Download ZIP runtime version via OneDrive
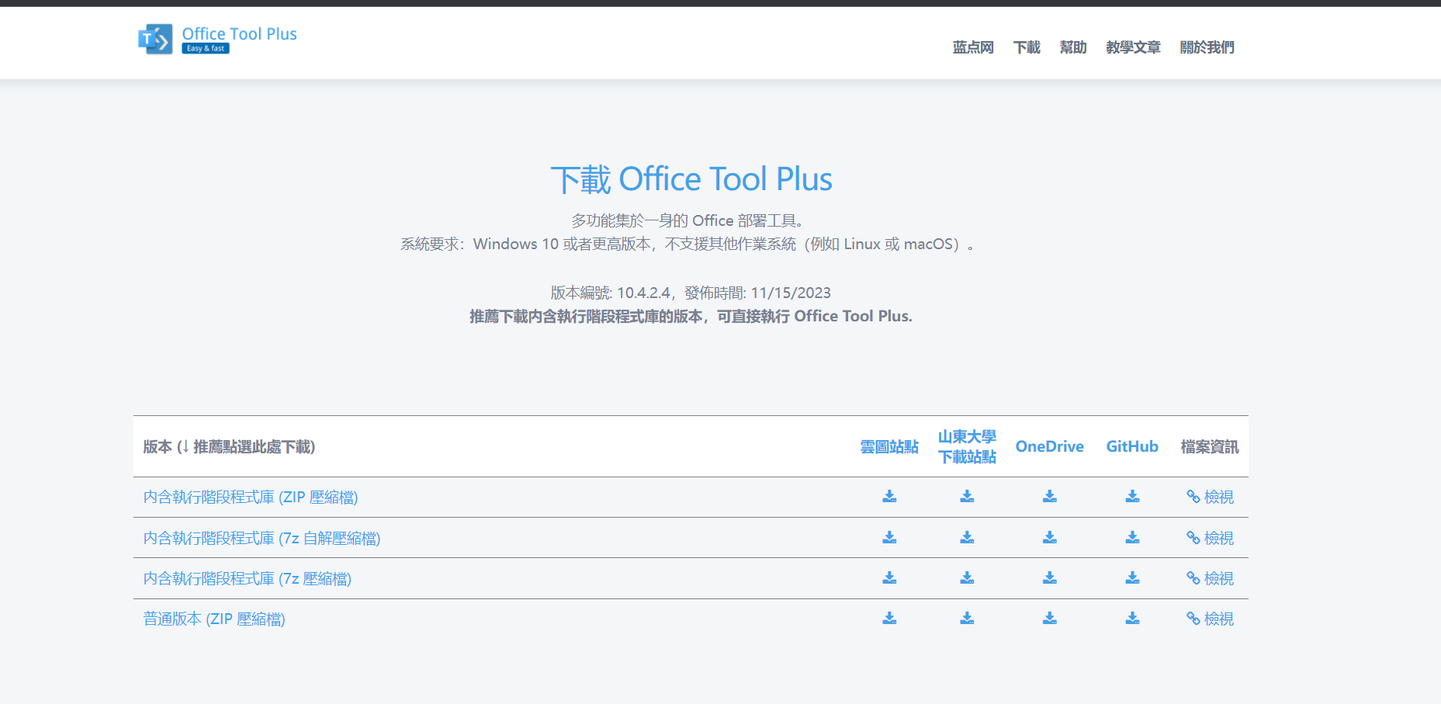 tap(1049, 497)
